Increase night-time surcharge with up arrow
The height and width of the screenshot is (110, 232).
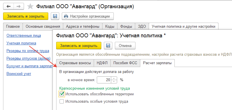pyautogui.click(x=114, y=78)
